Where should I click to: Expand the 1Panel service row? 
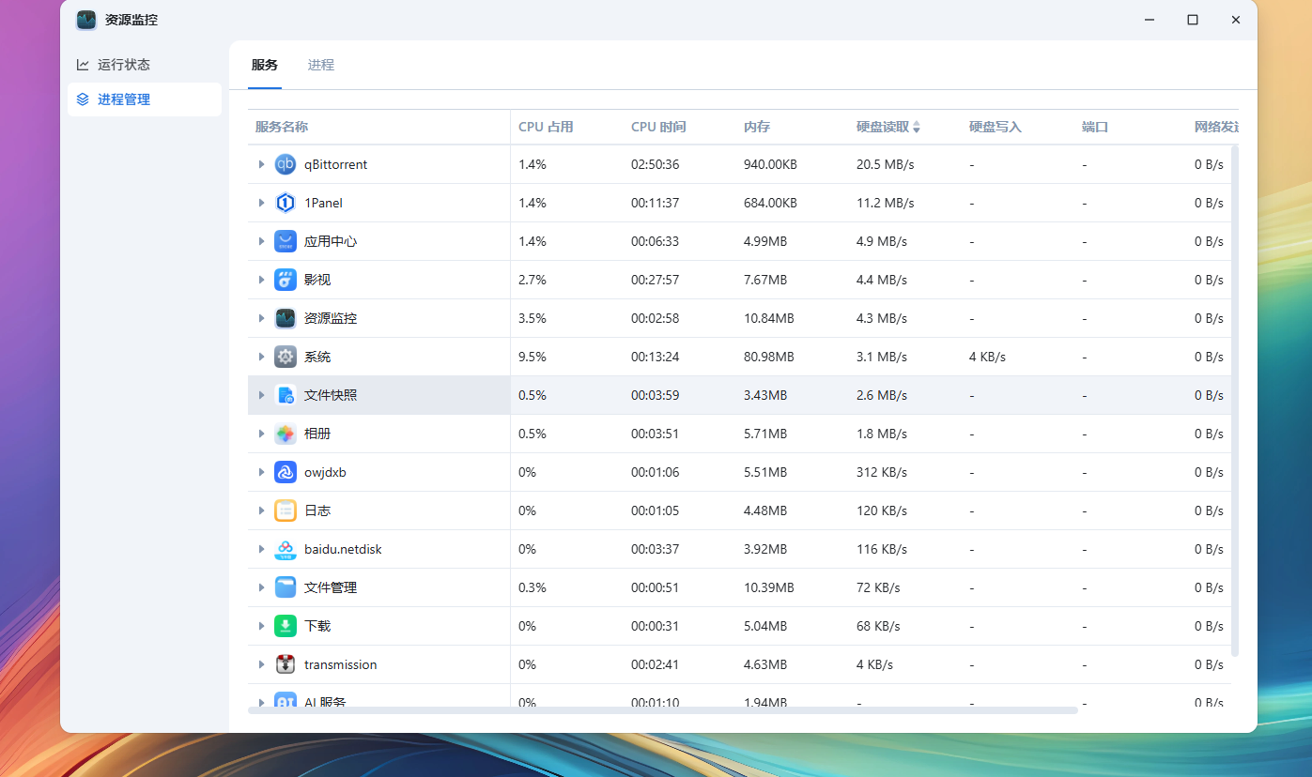[x=261, y=203]
